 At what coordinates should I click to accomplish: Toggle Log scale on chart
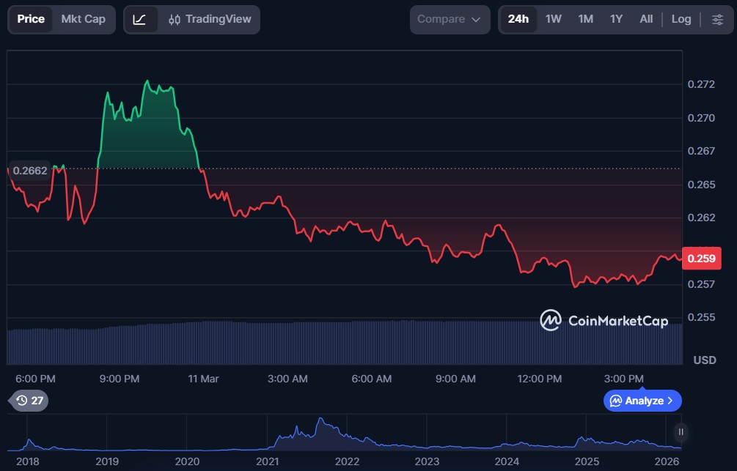pyautogui.click(x=681, y=19)
